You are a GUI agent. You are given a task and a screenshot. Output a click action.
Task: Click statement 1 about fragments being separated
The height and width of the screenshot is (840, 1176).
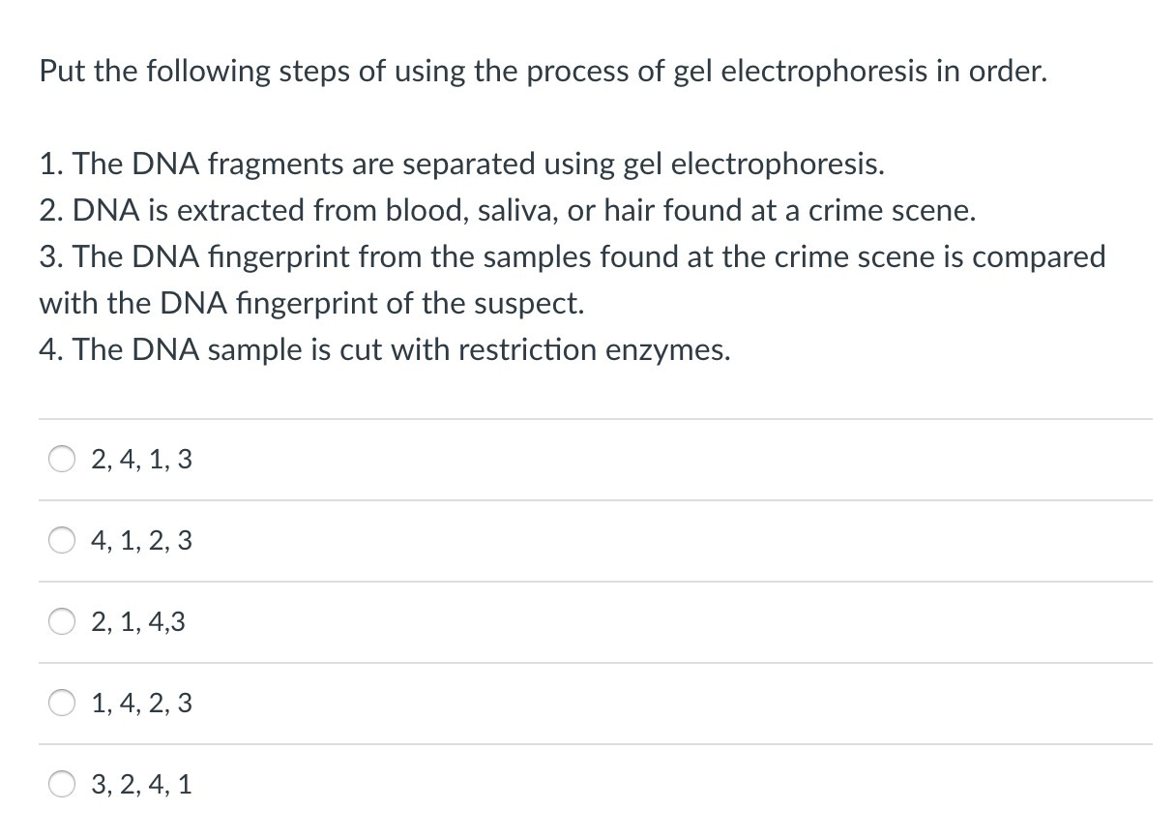point(462,165)
